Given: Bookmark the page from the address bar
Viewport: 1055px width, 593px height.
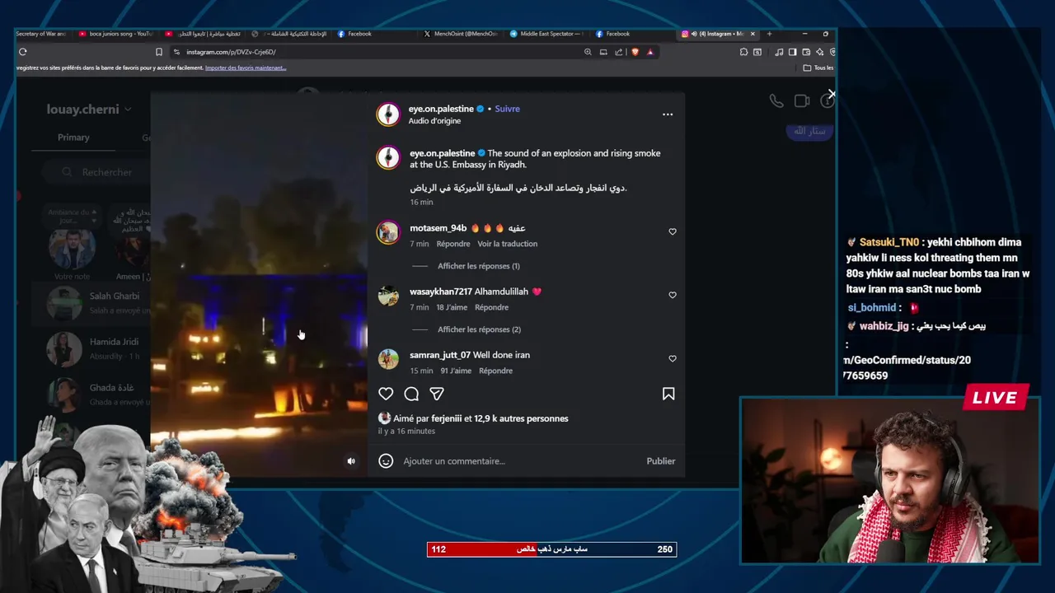Looking at the screenshot, I should click(159, 52).
